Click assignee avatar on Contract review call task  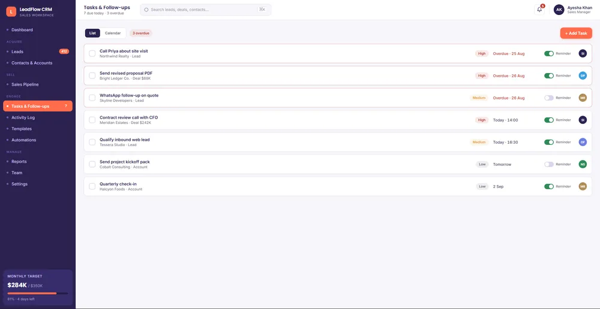pos(583,120)
